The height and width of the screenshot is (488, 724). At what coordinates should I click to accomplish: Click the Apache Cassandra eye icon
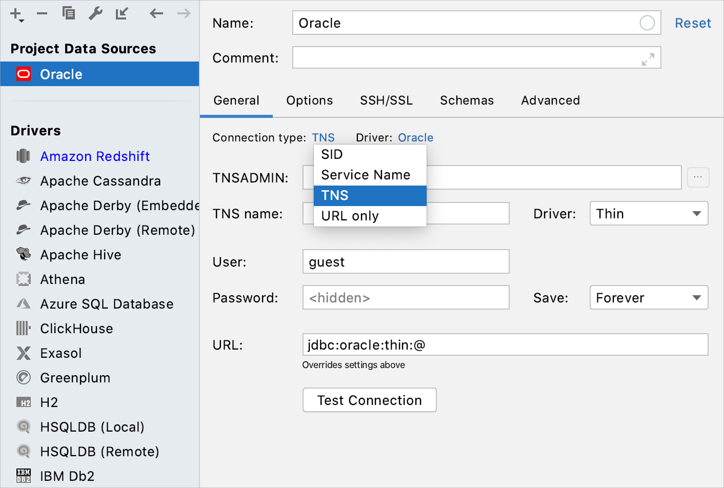(x=24, y=180)
